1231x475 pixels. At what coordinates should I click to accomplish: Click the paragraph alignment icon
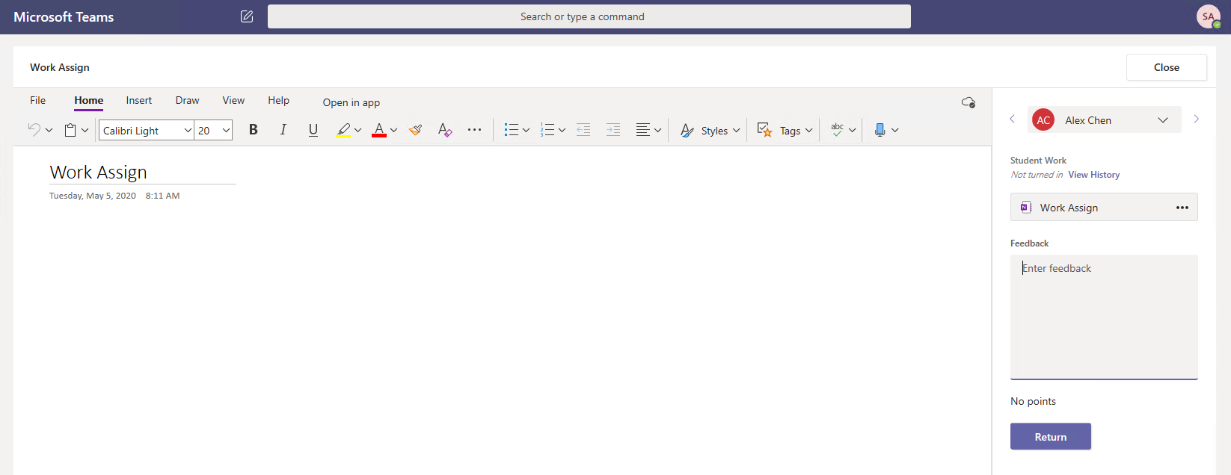tap(642, 130)
